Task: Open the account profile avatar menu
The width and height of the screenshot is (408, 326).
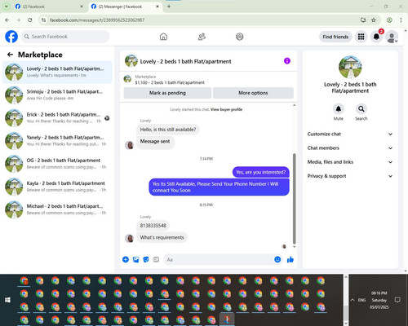Action: coord(392,37)
